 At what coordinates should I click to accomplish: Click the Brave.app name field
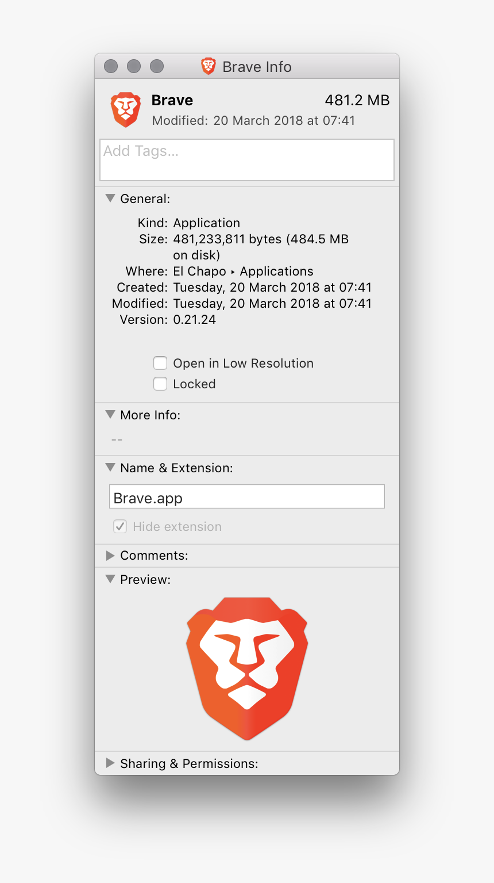(247, 496)
